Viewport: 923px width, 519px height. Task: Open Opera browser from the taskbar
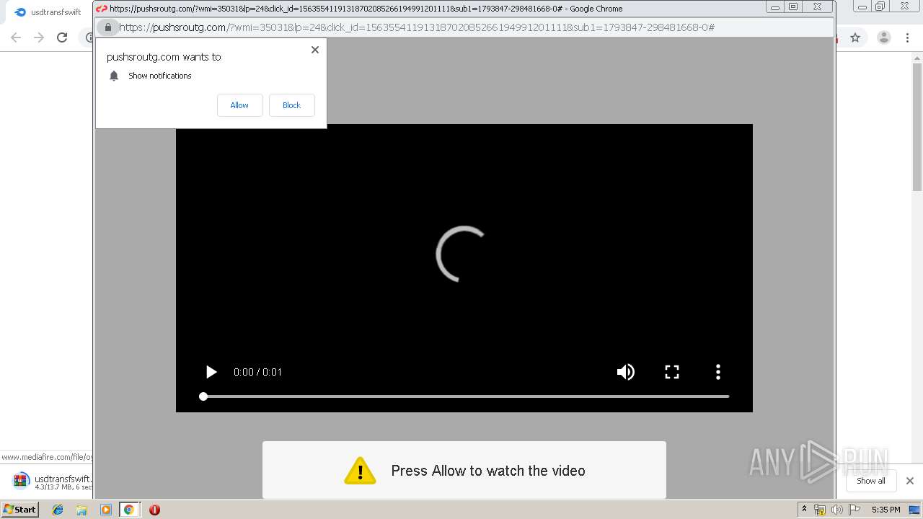coord(154,510)
